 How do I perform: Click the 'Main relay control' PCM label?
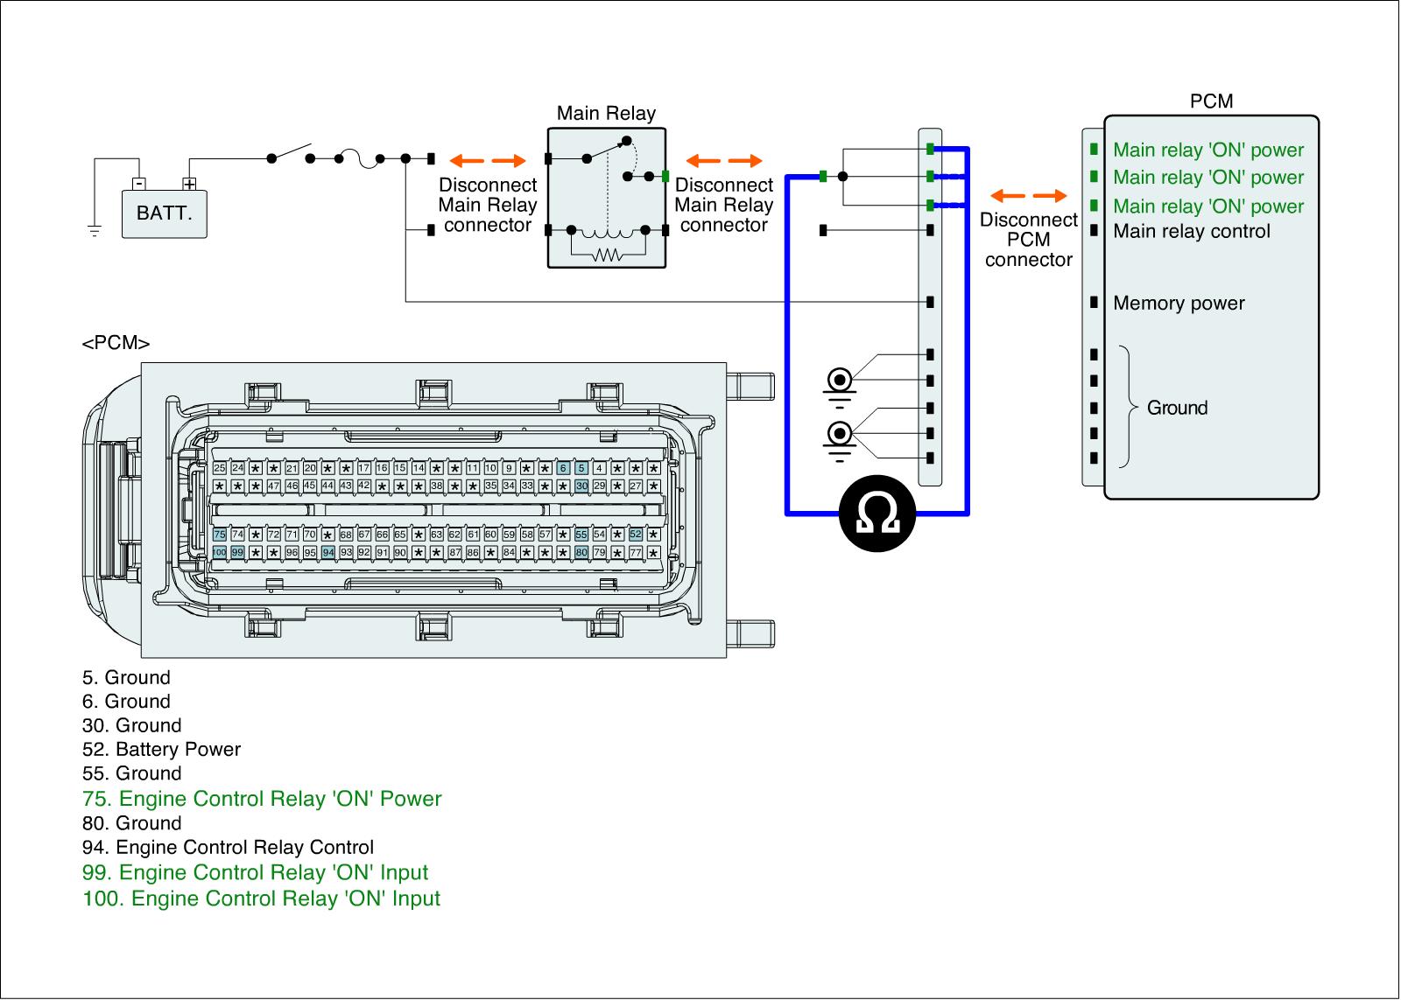(x=1191, y=232)
